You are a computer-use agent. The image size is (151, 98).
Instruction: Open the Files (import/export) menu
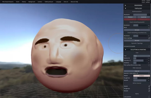[8, 2]
